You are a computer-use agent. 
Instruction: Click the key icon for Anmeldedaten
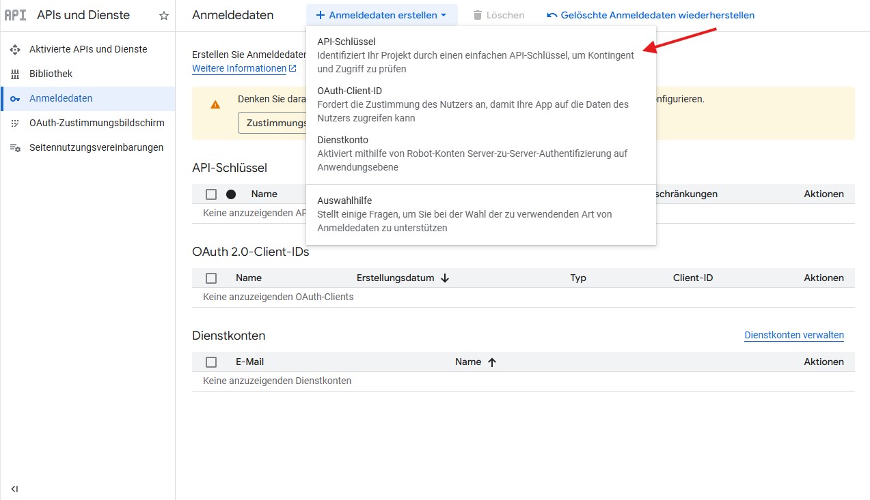15,99
